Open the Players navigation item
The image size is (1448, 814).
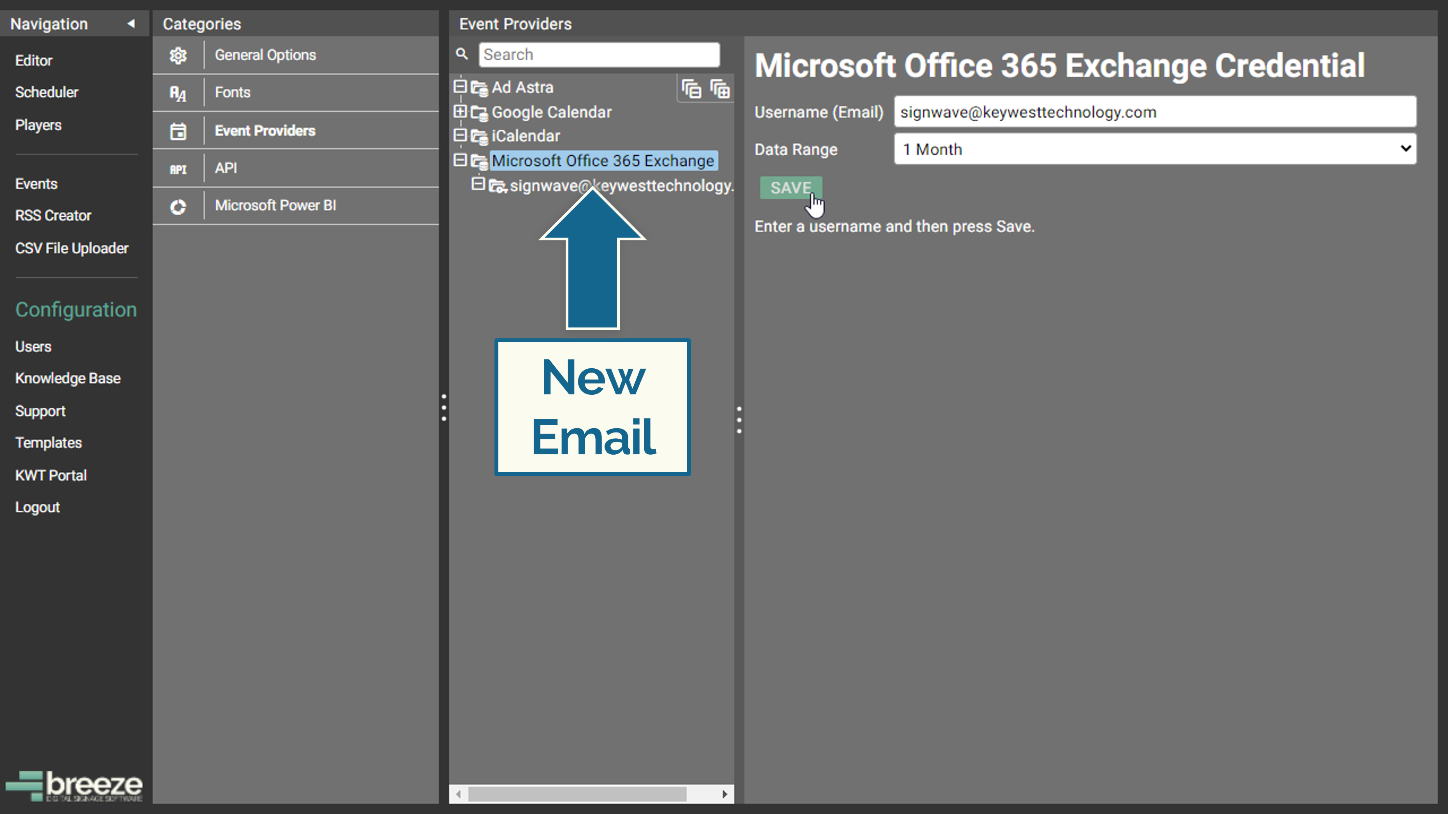[x=38, y=125]
